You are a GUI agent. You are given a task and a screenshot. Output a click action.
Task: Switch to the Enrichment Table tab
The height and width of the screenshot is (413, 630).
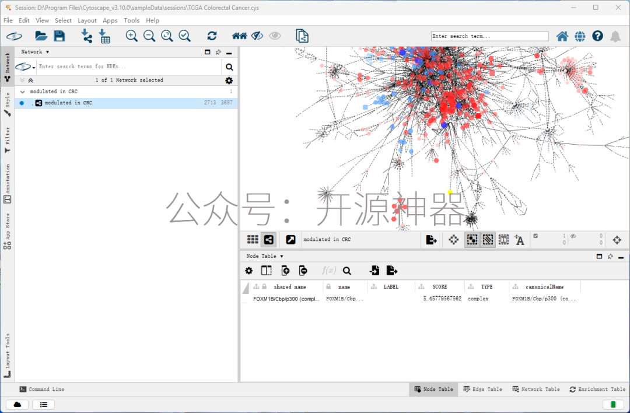click(597, 389)
